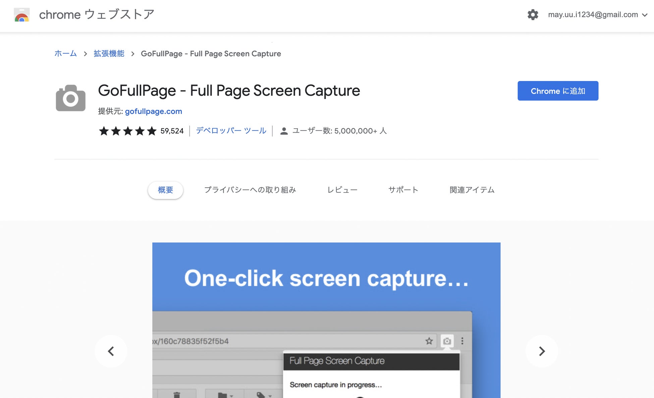Open the デベロッパー ツール category link

231,131
